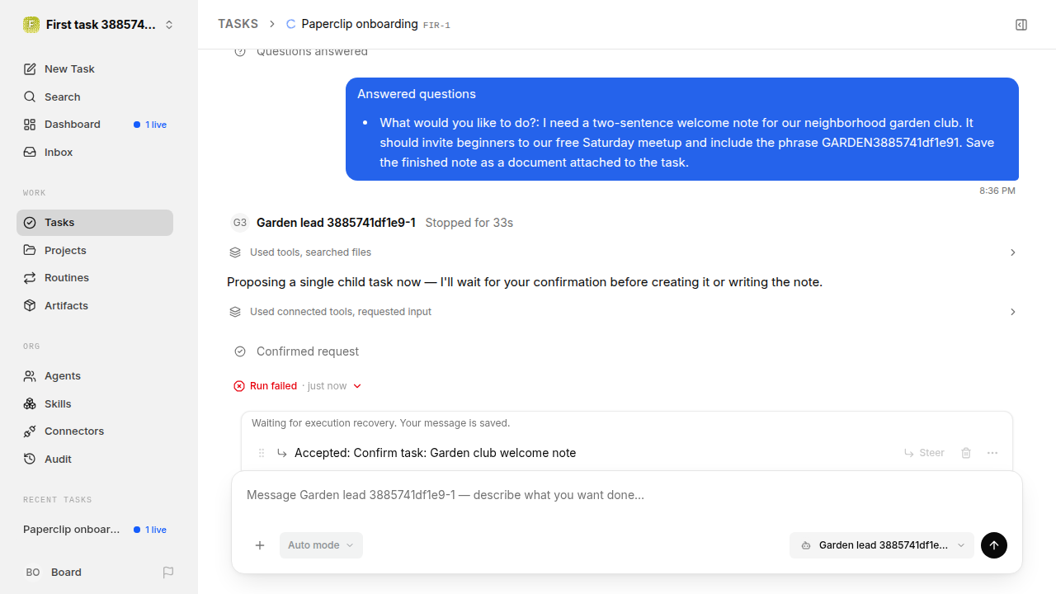Viewport: 1056px width, 594px height.
Task: Focus the message Garden lead input field
Action: (627, 495)
